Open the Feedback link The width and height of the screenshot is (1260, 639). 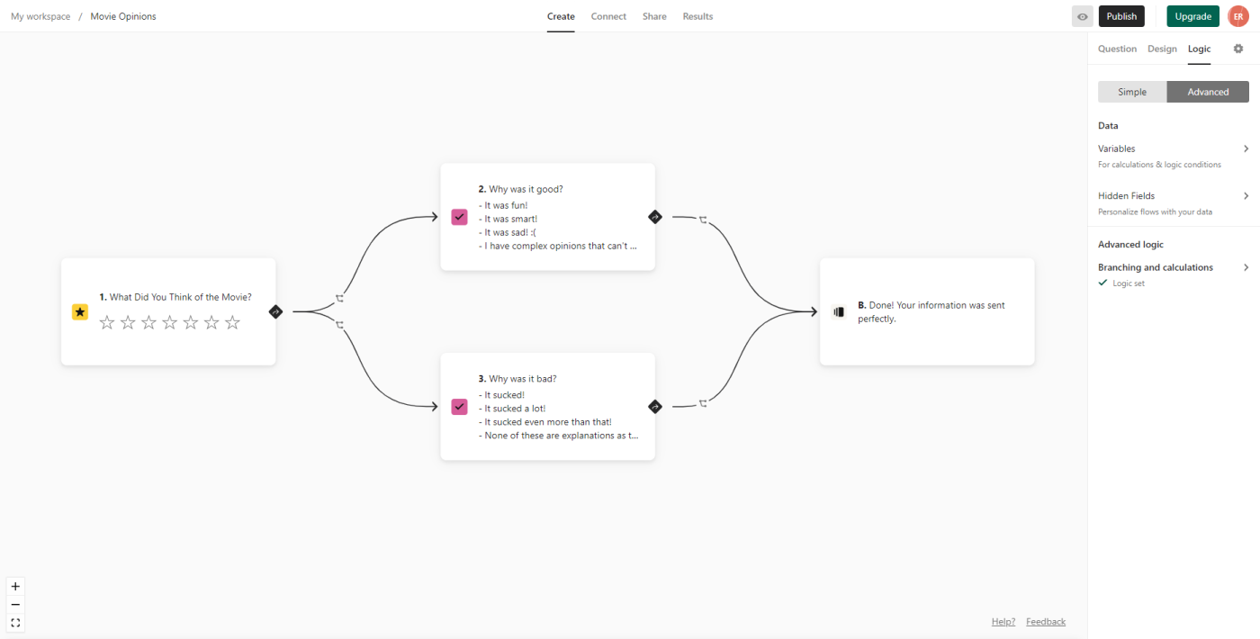click(1046, 622)
